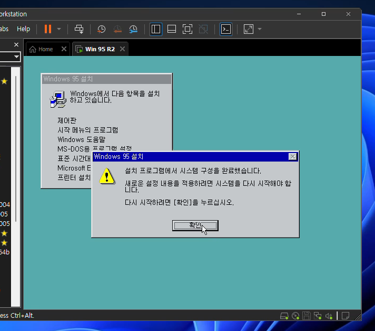Viewport: 375px width, 331px height.
Task: Close the Win 95 R2 tab
Action: point(122,49)
